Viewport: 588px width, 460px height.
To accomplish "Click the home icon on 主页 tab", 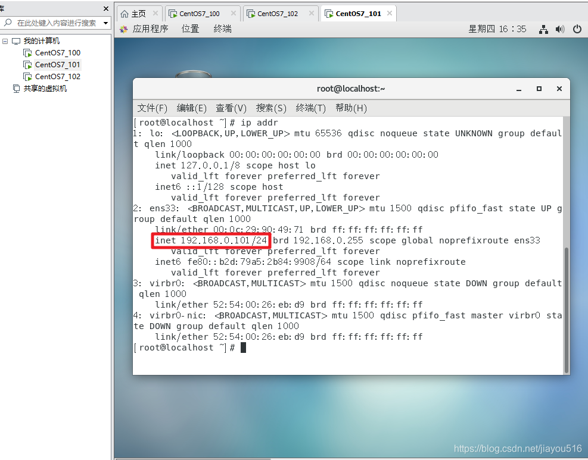I will (125, 14).
